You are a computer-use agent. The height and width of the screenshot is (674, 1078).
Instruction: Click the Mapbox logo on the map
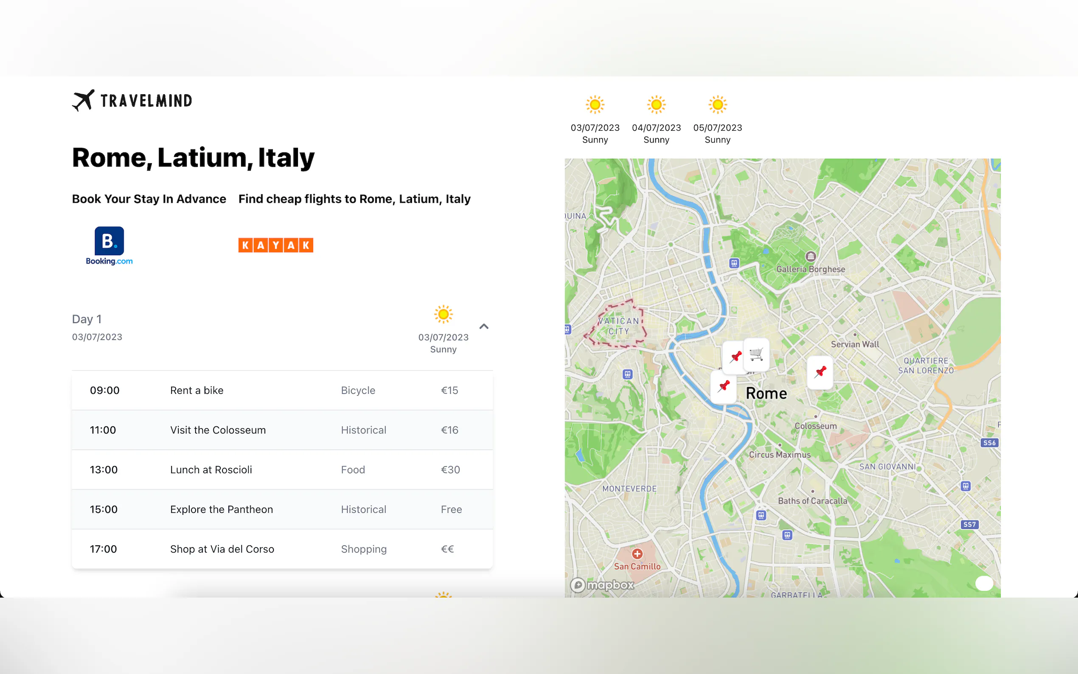click(603, 584)
